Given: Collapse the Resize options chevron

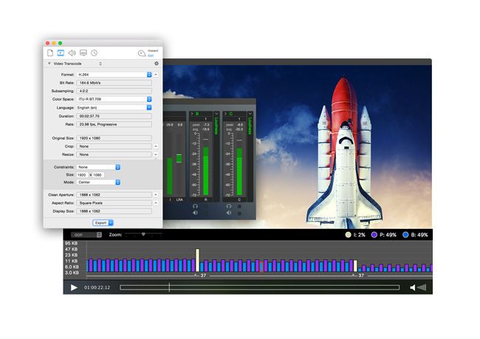Looking at the screenshot, I should click(x=156, y=154).
